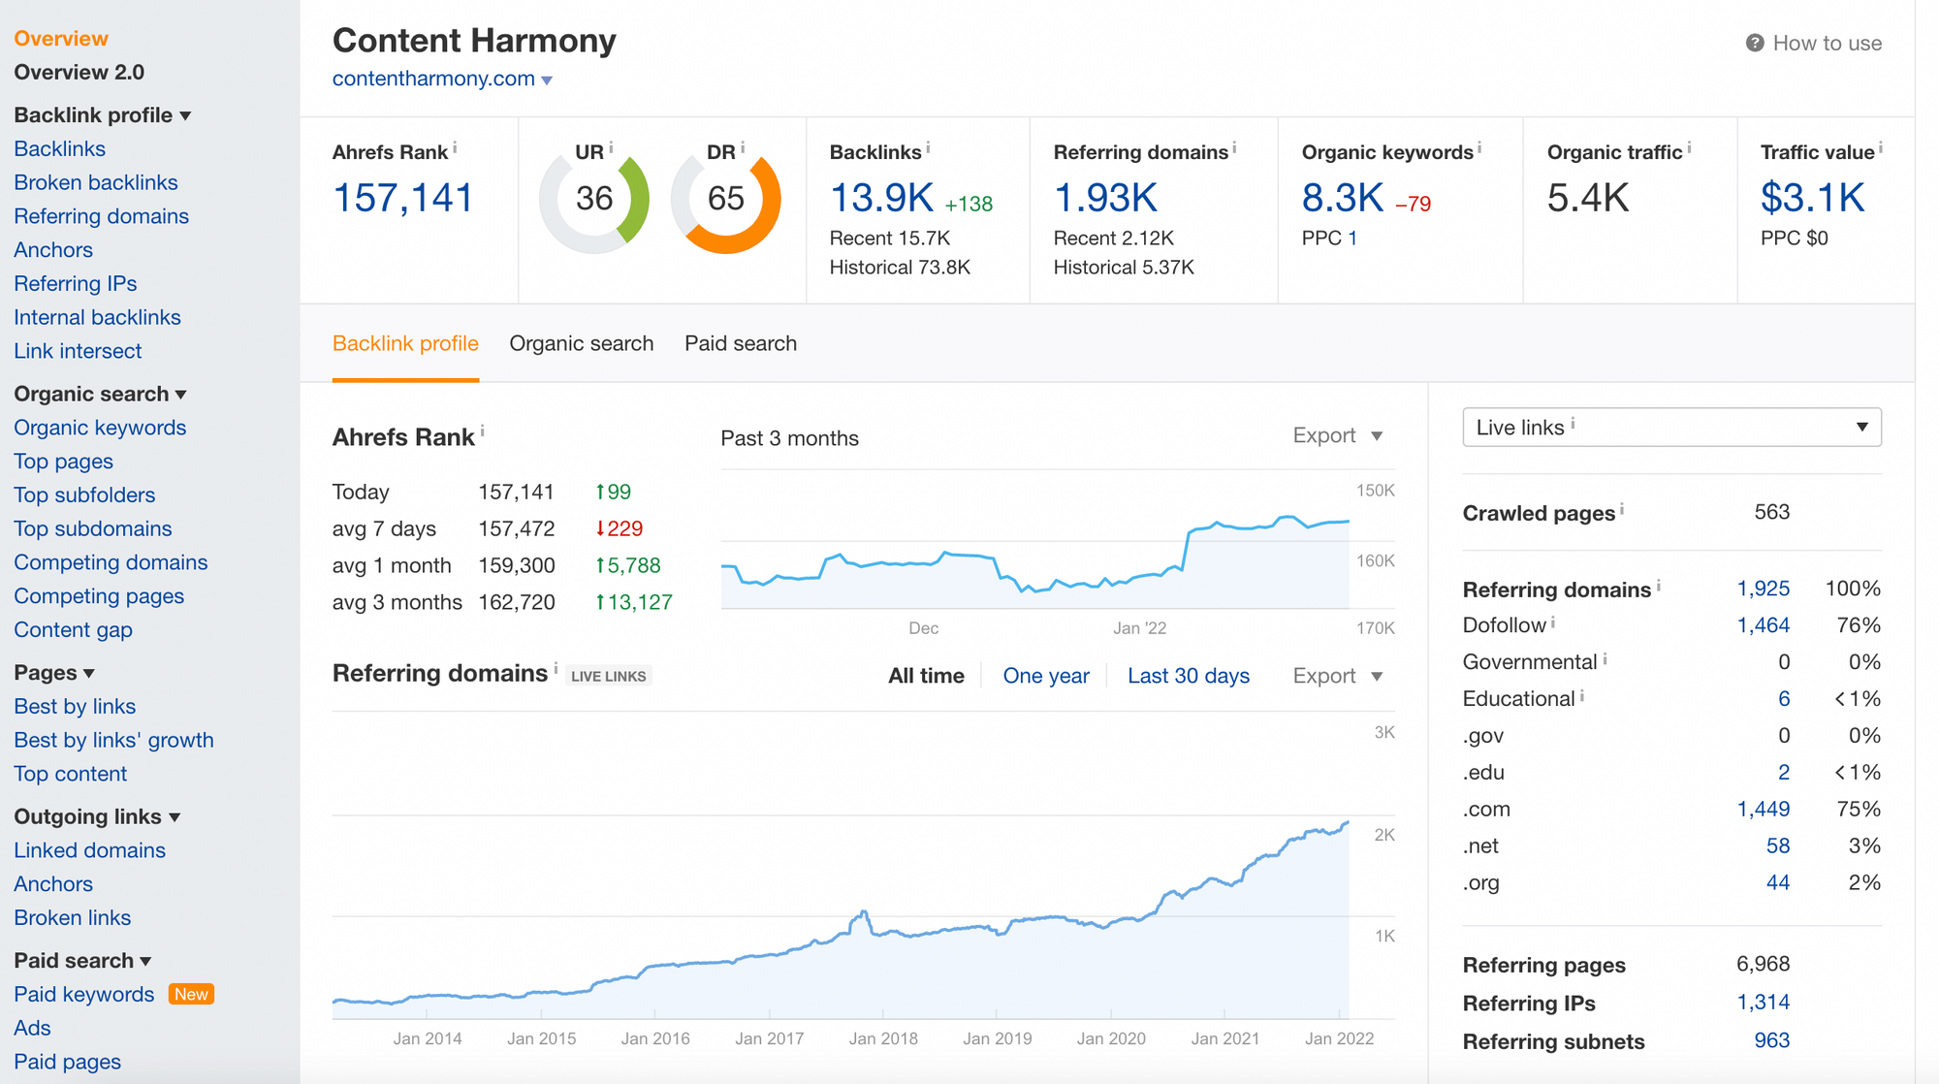
Task: Click the 1,464 Dofollow domains count
Action: coord(1764,625)
